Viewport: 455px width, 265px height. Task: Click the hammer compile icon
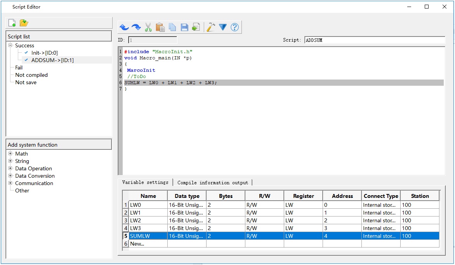210,27
